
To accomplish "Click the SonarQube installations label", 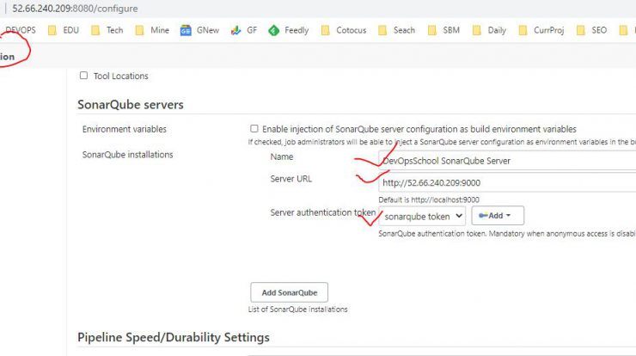I will point(128,155).
